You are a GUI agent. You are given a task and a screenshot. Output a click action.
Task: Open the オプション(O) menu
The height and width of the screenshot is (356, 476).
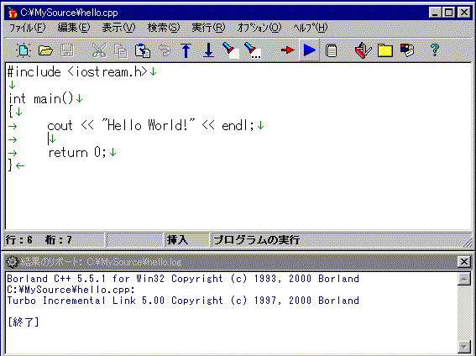tap(259, 28)
